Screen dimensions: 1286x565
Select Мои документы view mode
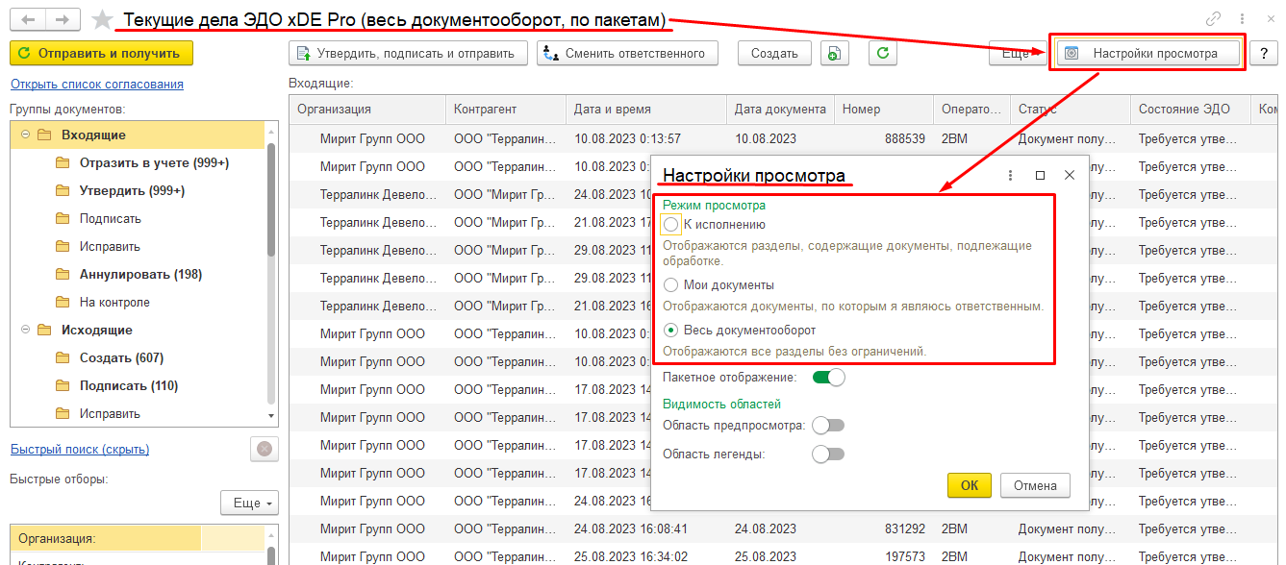click(671, 285)
